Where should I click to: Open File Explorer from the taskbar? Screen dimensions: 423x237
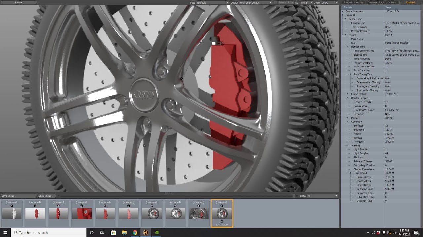(x=124, y=233)
